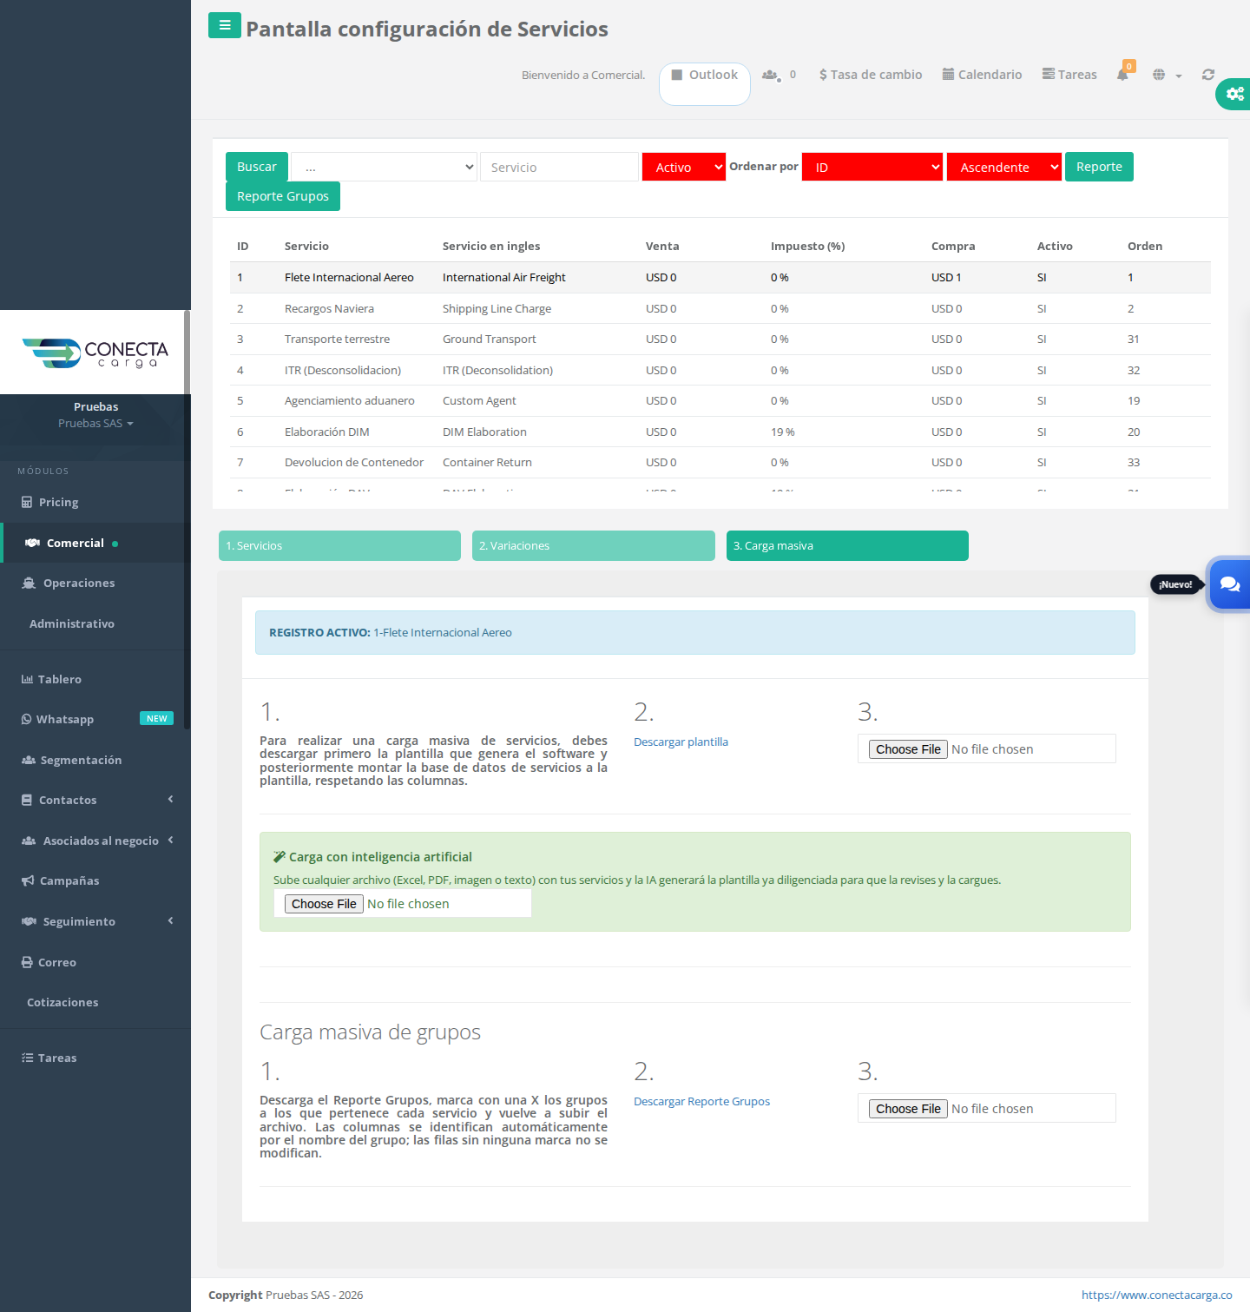Expand the Pruebas SAS company dropdown
Viewport: 1250px width, 1312px height.
[95, 424]
